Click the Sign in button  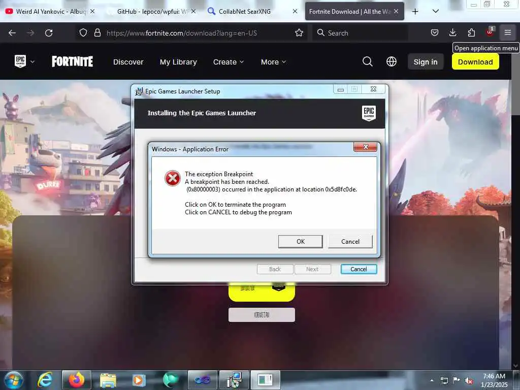pos(426,61)
